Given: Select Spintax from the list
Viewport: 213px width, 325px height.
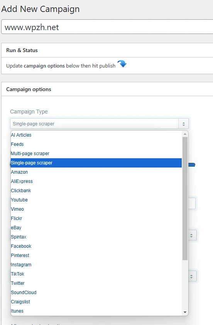Looking at the screenshot, I should coord(96,237).
